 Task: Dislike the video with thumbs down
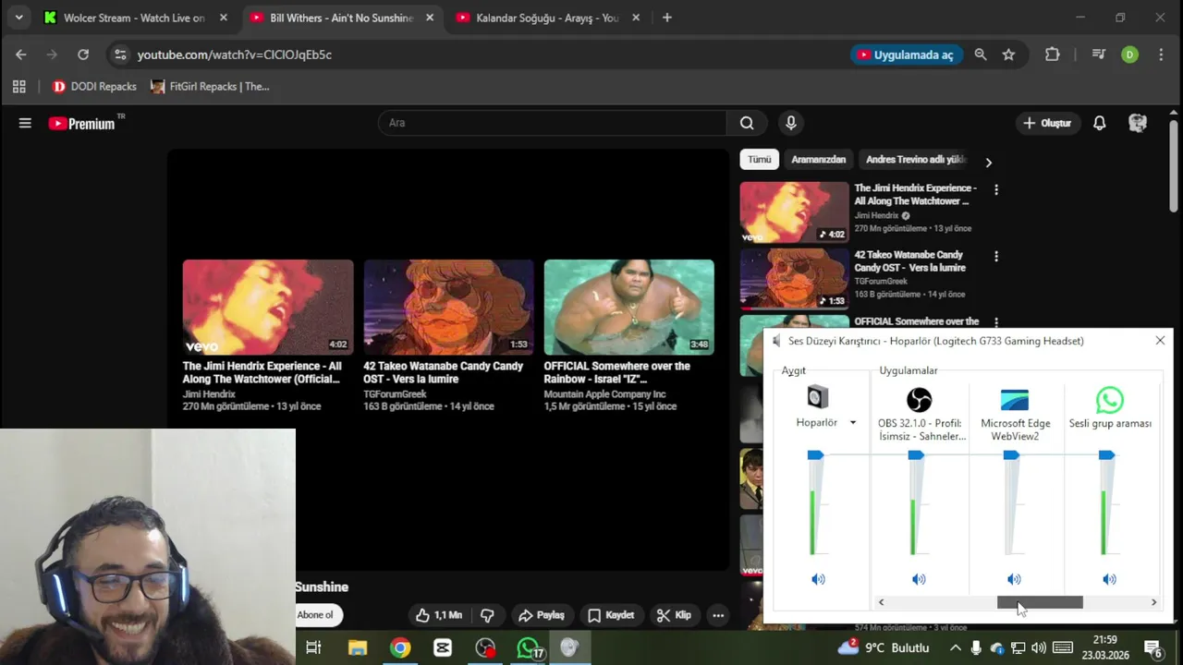(487, 615)
